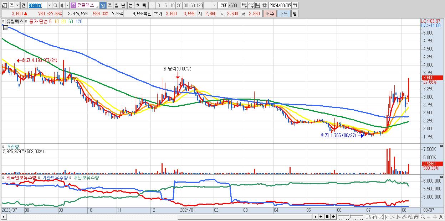The image size is (445, 221).
Task: Toggle the 전 button beside the stock code
Action: click(x=24, y=5)
